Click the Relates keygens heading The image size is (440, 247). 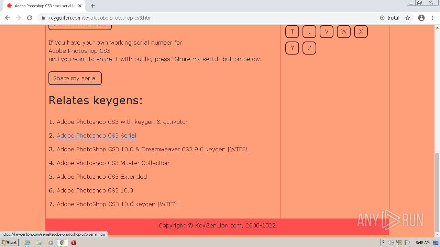point(96,100)
